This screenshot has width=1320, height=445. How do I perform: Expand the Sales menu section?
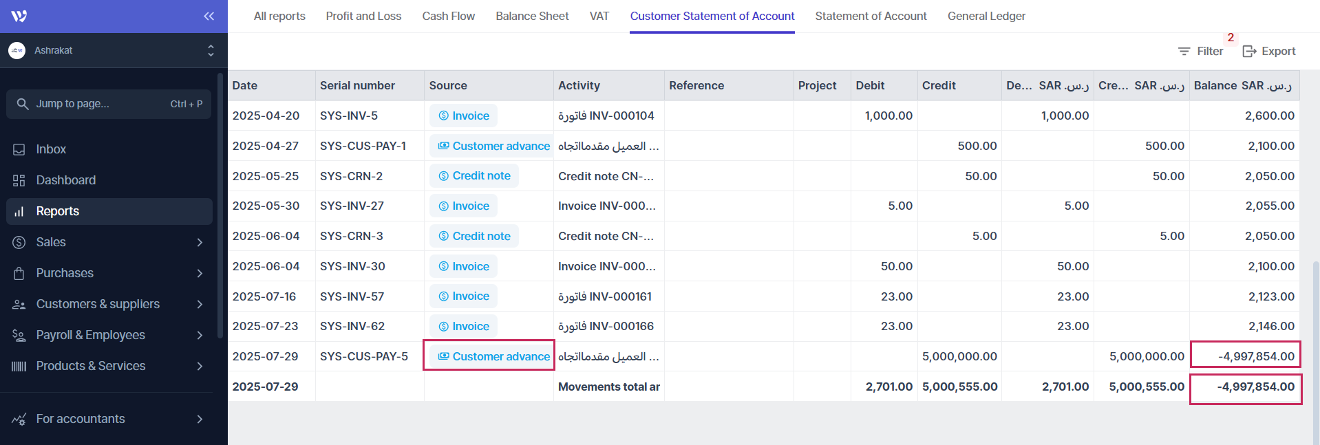200,243
